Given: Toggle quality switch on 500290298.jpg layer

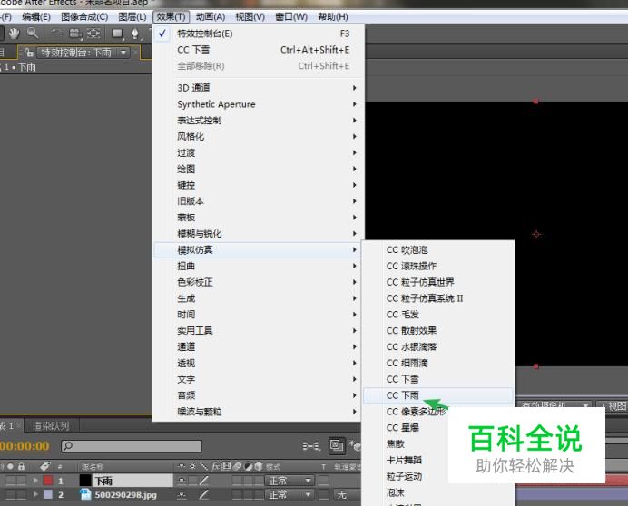Looking at the screenshot, I should tap(204, 495).
